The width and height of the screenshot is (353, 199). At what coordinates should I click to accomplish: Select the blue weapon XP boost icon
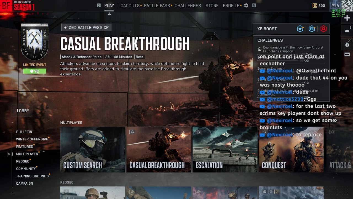(x=312, y=29)
